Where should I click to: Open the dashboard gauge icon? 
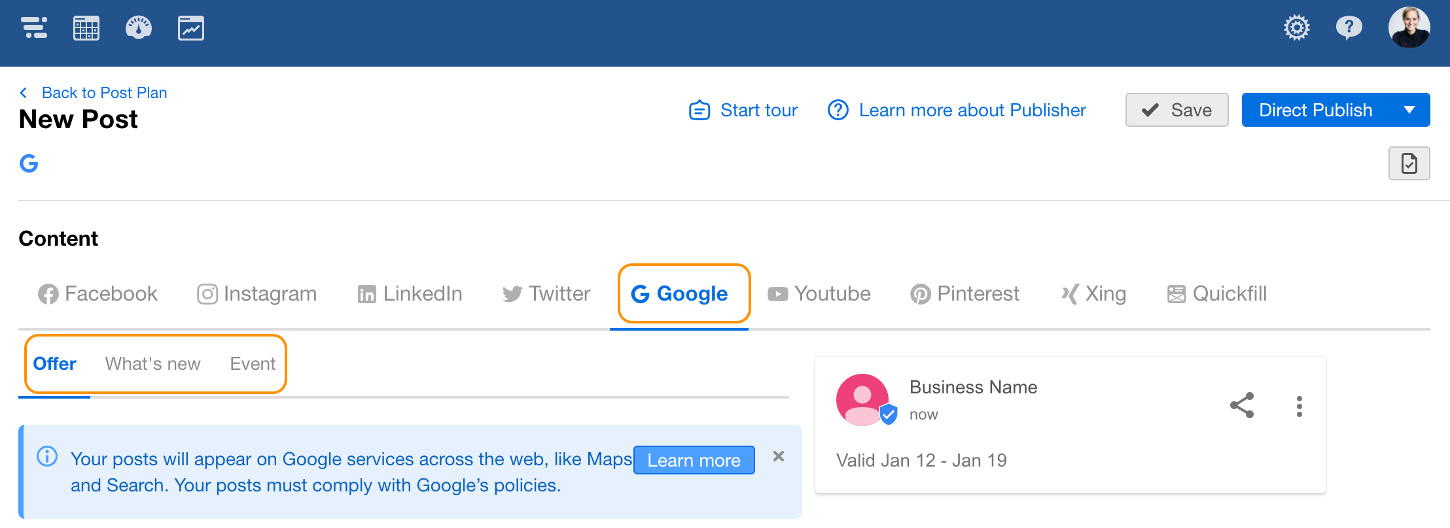(139, 28)
